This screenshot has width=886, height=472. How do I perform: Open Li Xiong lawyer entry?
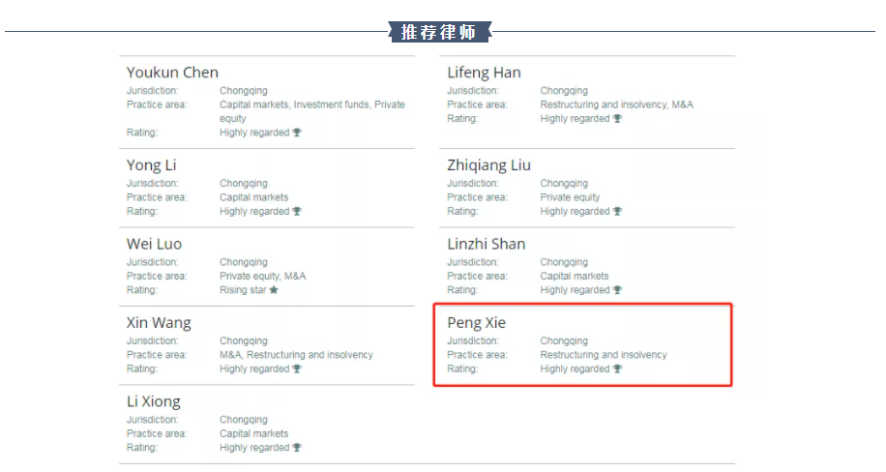[x=154, y=401]
